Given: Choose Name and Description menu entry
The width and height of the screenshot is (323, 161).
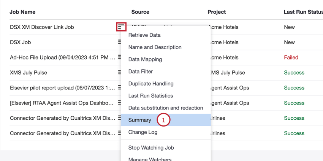Looking at the screenshot, I should coord(155,47).
